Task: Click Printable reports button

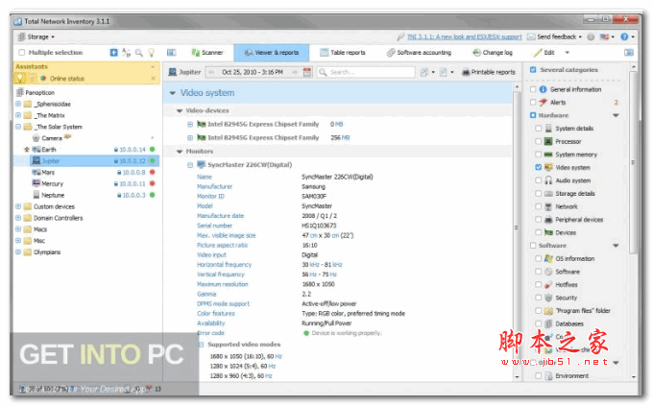Action: click(x=489, y=72)
